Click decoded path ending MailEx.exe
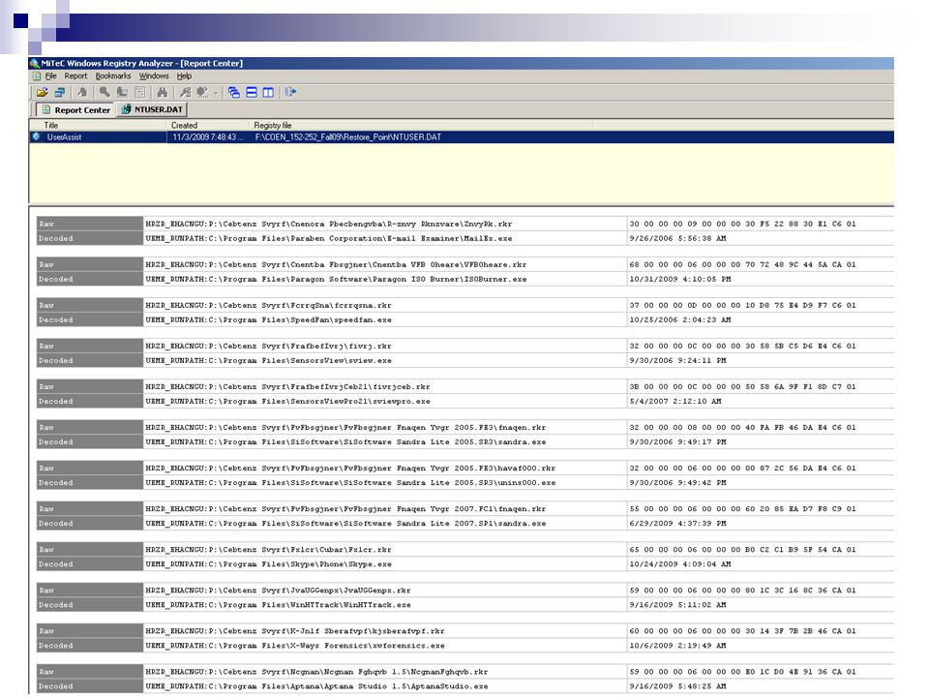 click(329, 239)
